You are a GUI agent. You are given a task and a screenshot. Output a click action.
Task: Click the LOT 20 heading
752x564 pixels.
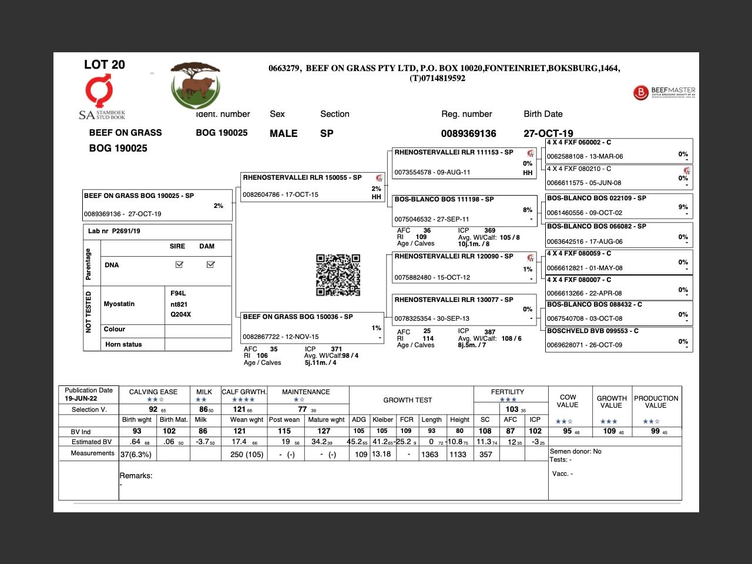(105, 65)
